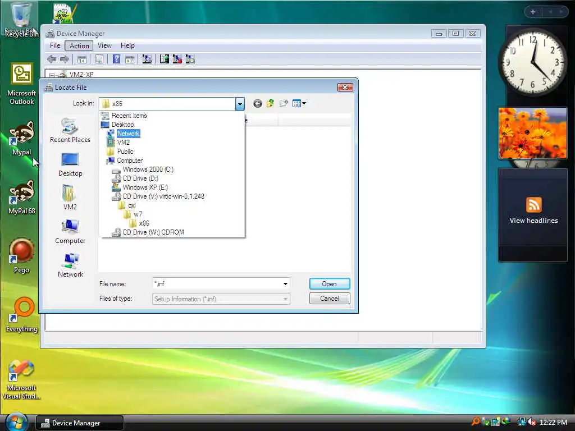
Task: Click the Open button
Action: (329, 283)
